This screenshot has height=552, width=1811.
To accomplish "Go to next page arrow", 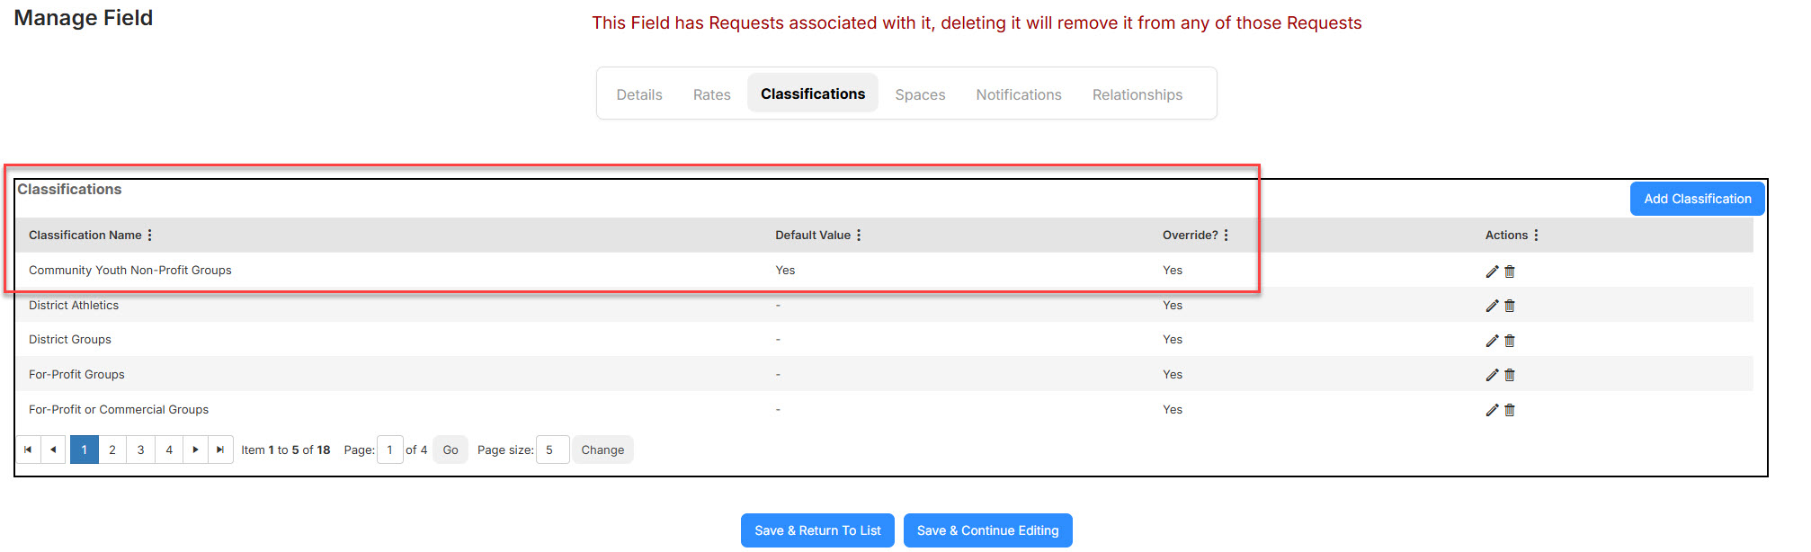I will [195, 450].
